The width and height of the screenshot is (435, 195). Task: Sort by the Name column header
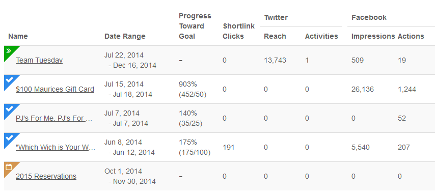[18, 36]
